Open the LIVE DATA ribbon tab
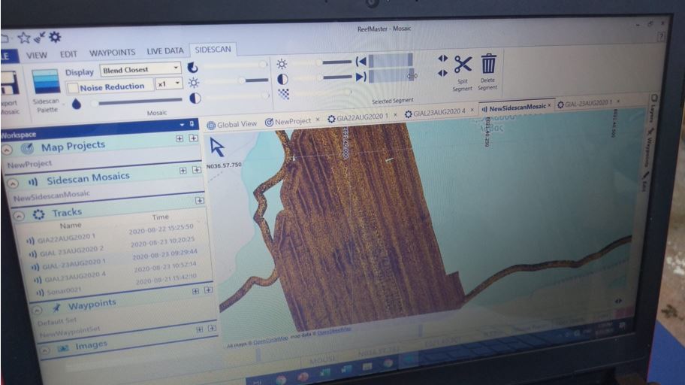Viewport: 685px width, 385px height. pos(164,51)
